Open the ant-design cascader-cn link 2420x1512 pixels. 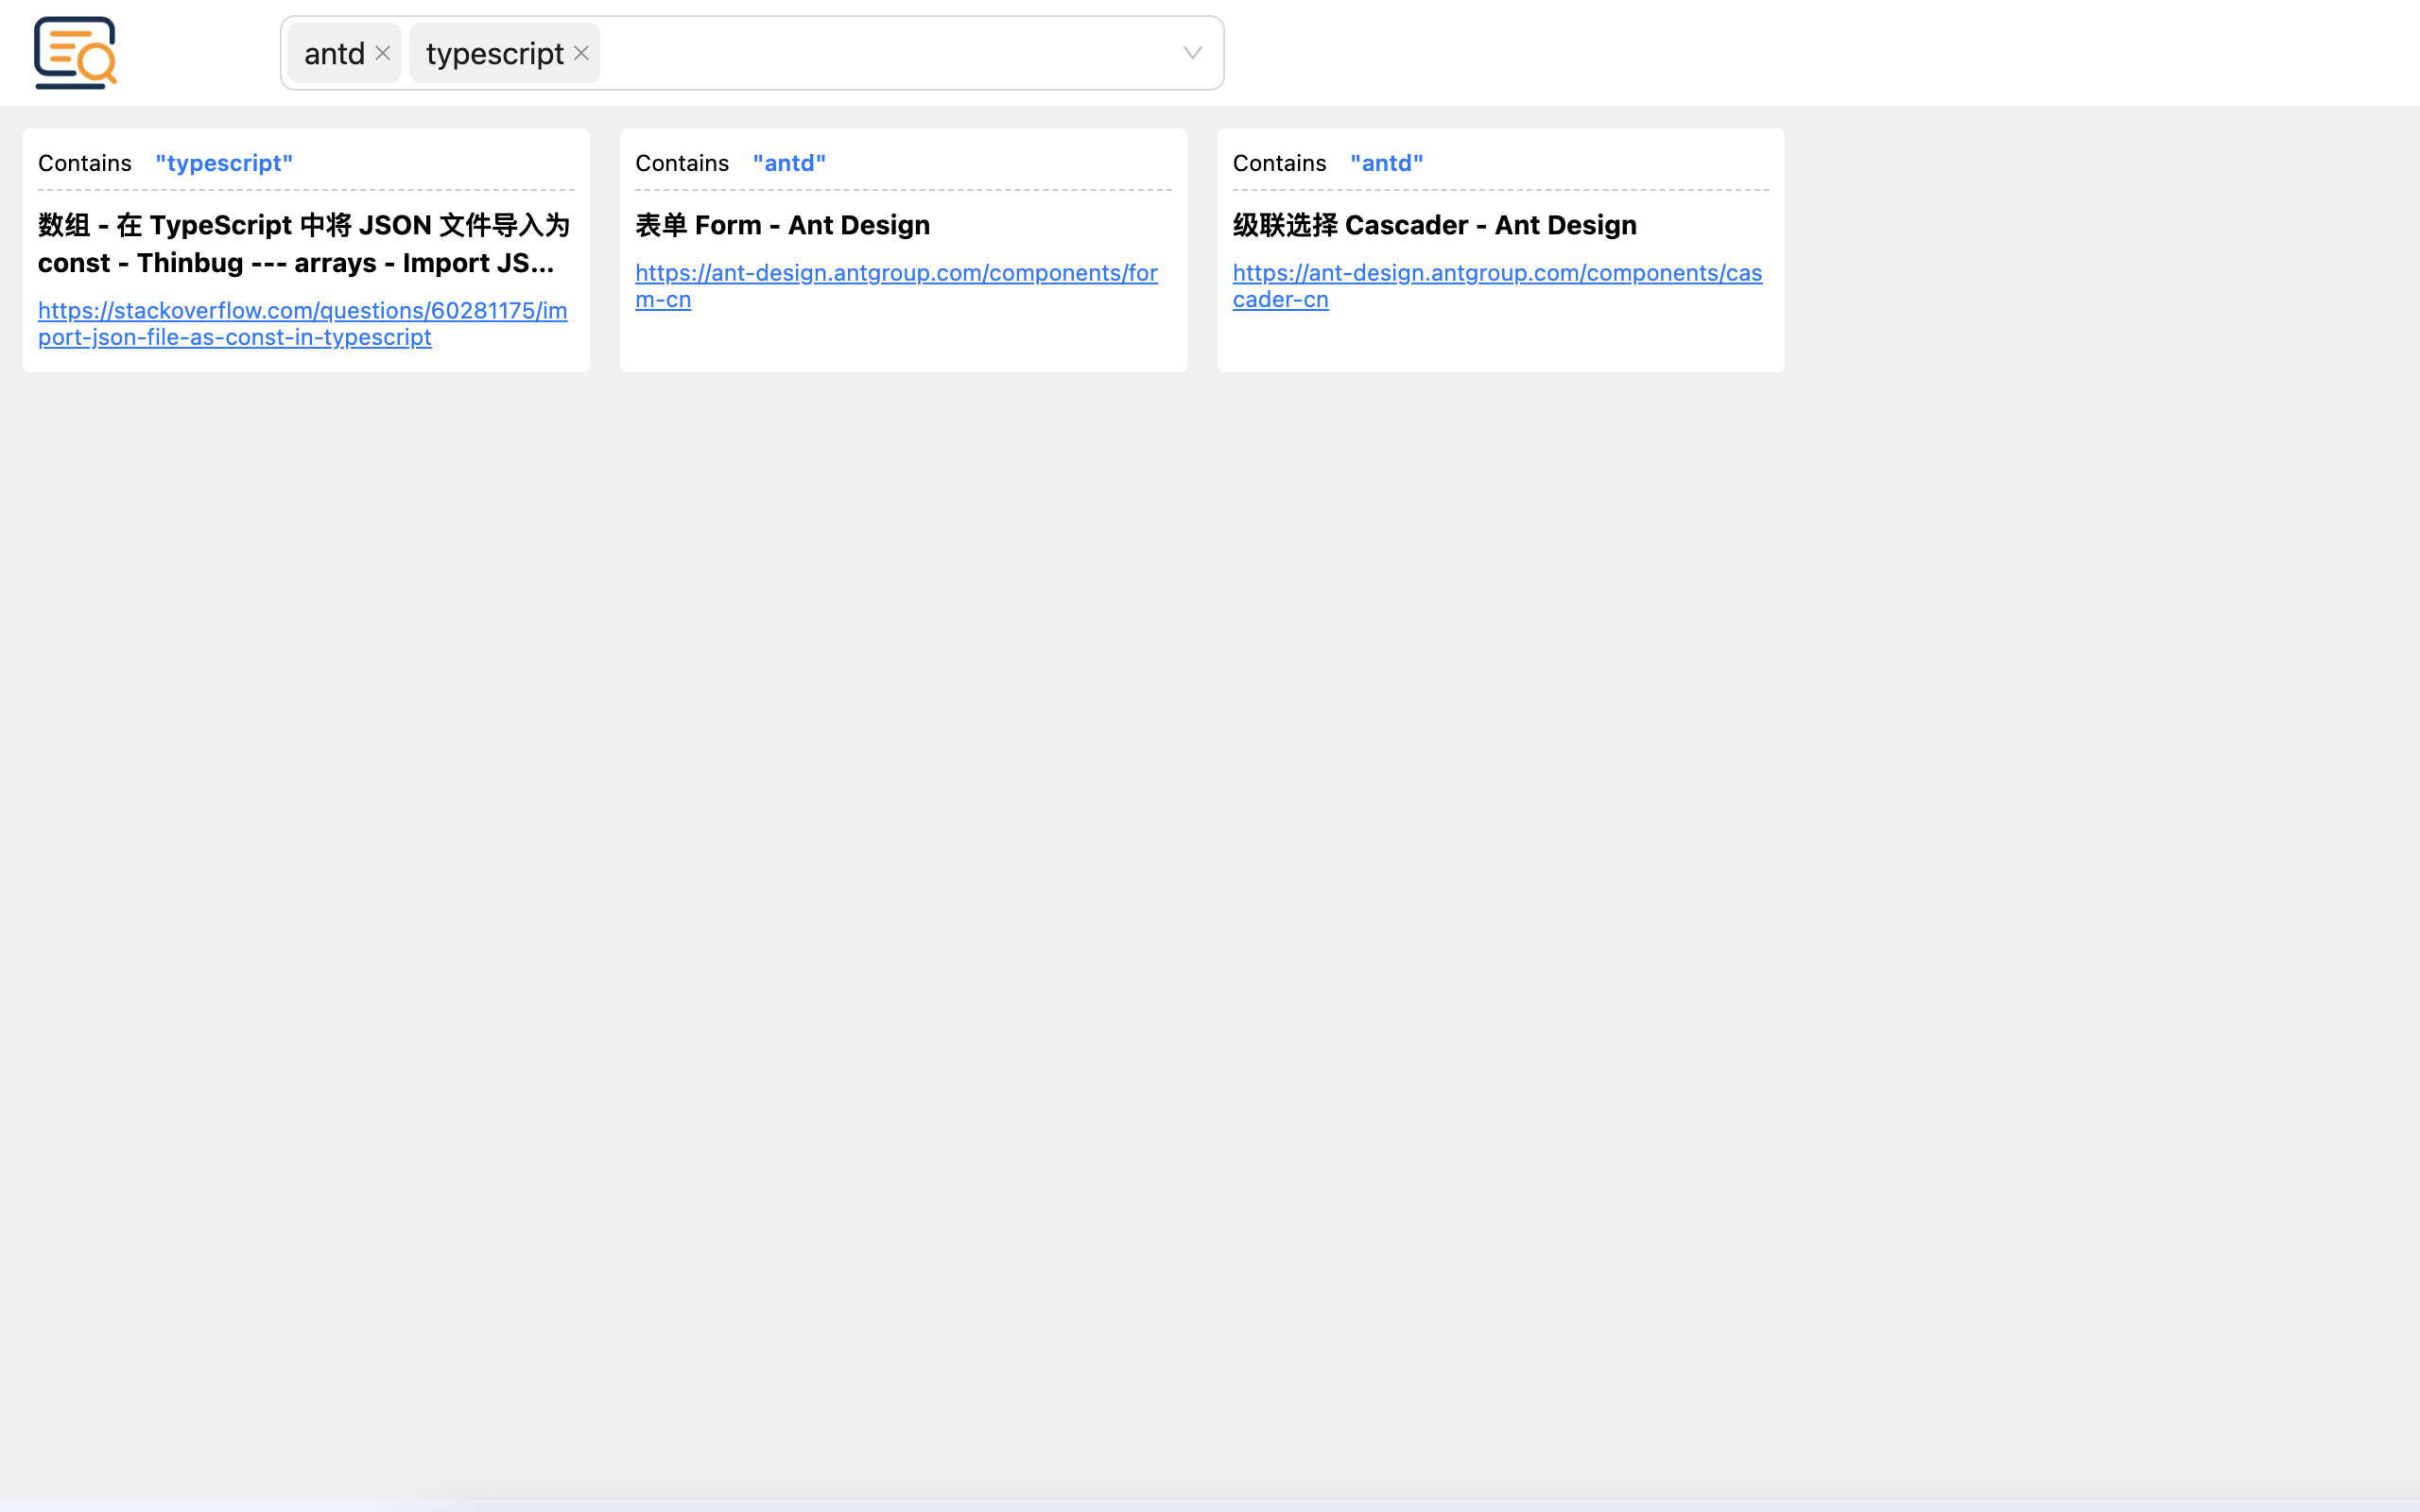point(1497,286)
